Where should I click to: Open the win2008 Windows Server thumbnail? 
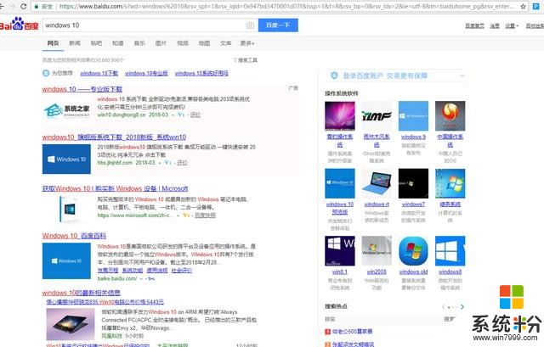[x=377, y=251]
